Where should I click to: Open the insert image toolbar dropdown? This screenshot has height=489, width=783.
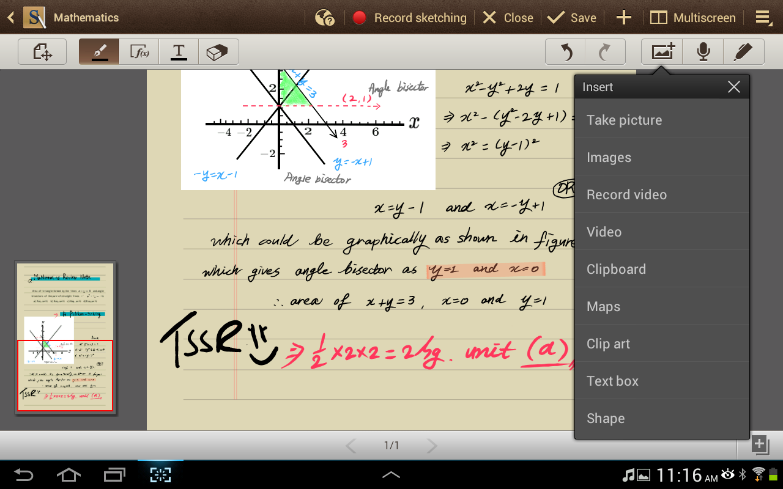662,52
